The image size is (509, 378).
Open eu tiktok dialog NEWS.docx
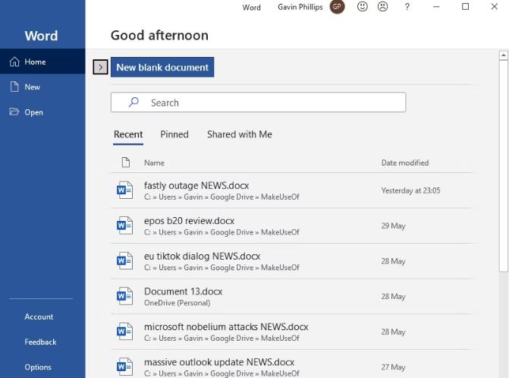tap(292, 261)
